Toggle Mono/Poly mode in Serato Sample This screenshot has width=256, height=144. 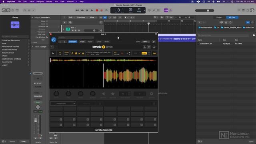pyautogui.click(x=66, y=53)
